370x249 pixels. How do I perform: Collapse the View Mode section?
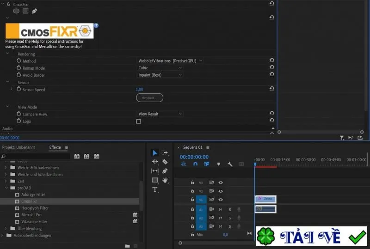coord(7,107)
